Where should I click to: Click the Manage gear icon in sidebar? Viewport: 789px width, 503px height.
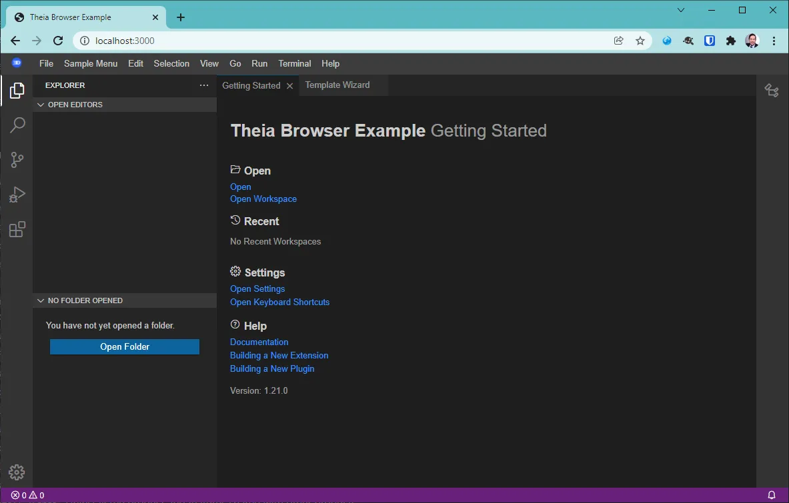click(x=17, y=472)
